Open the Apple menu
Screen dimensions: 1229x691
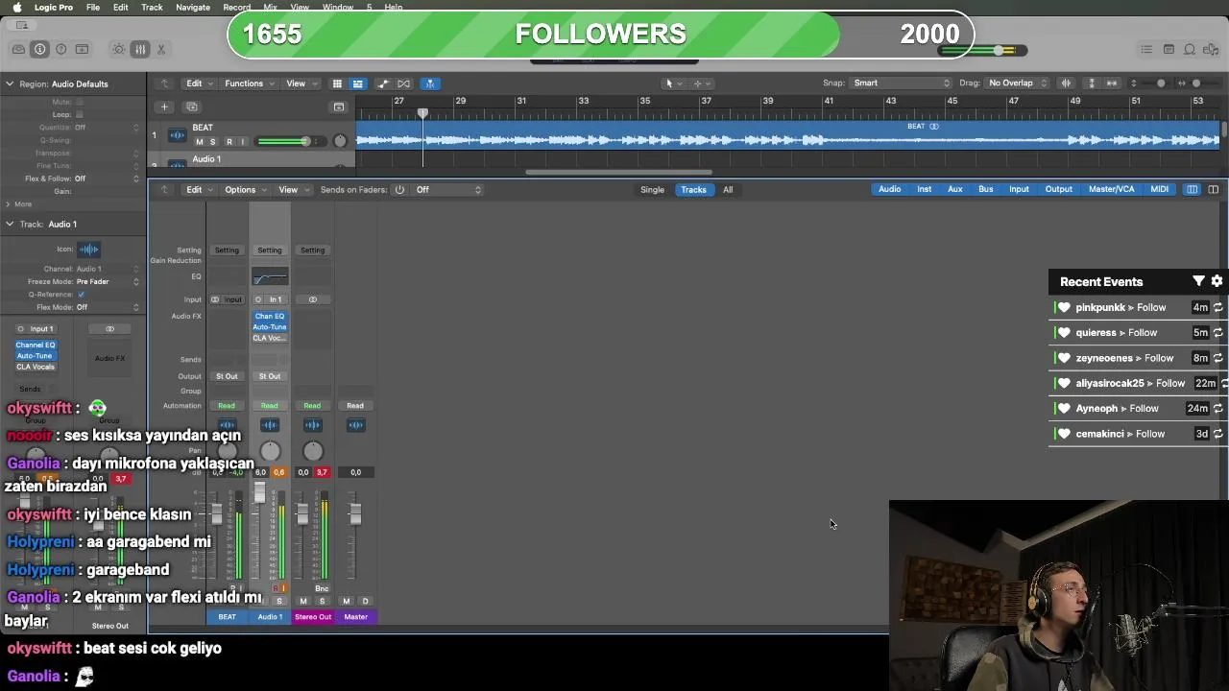(x=16, y=7)
